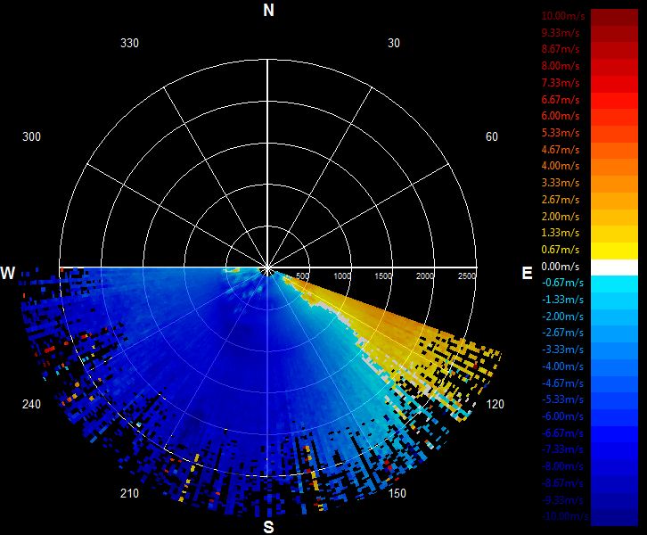Image resolution: width=647 pixels, height=535 pixels.
Task: Click the 8.67m/s legend label
Action: pos(561,49)
